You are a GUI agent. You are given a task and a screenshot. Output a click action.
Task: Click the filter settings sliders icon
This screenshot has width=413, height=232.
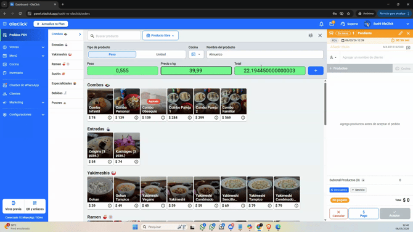point(311,35)
